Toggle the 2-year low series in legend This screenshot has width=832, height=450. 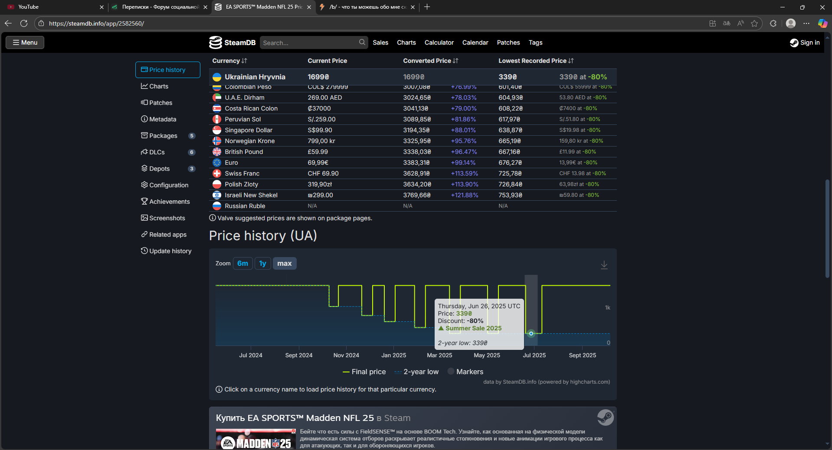coord(416,372)
